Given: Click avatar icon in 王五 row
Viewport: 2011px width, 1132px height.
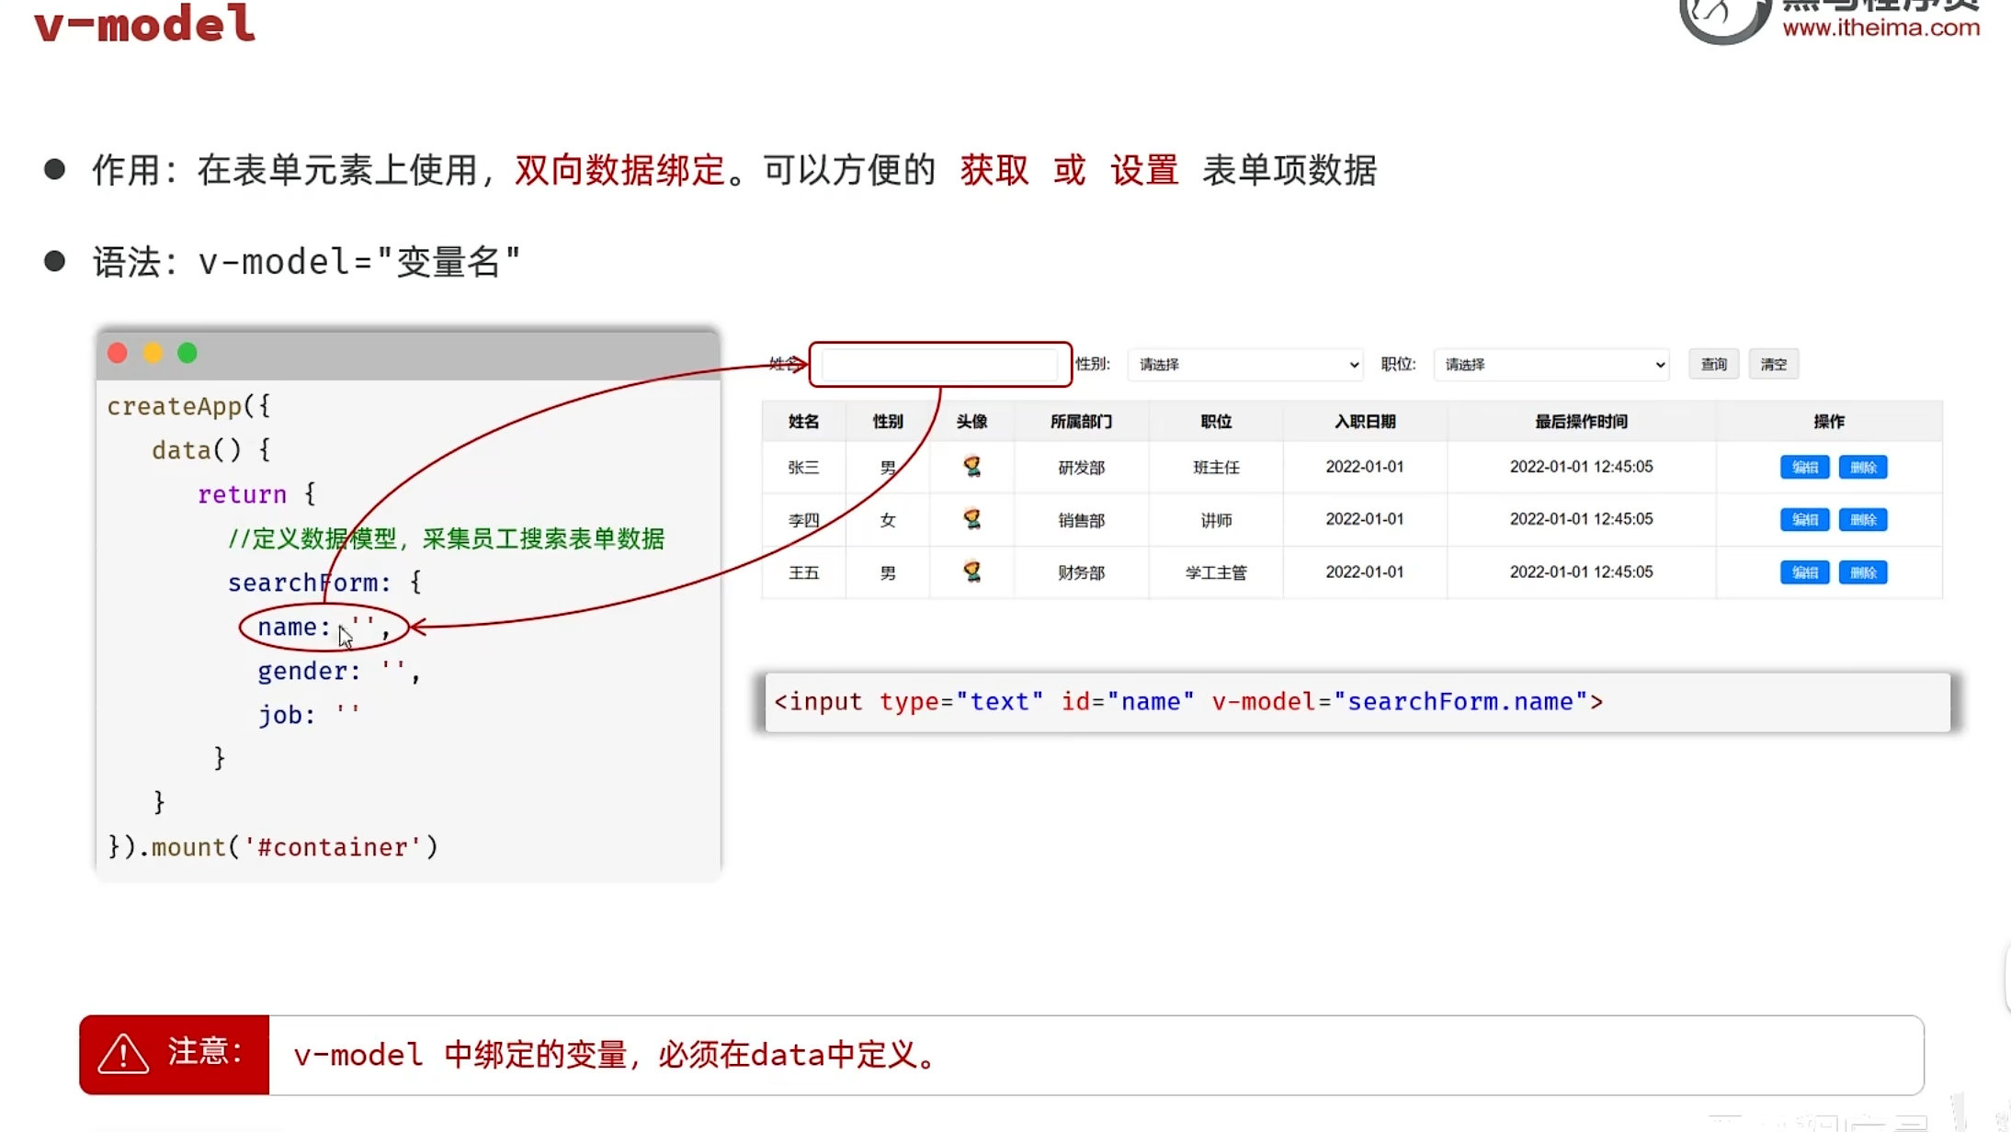Looking at the screenshot, I should pos(971,572).
